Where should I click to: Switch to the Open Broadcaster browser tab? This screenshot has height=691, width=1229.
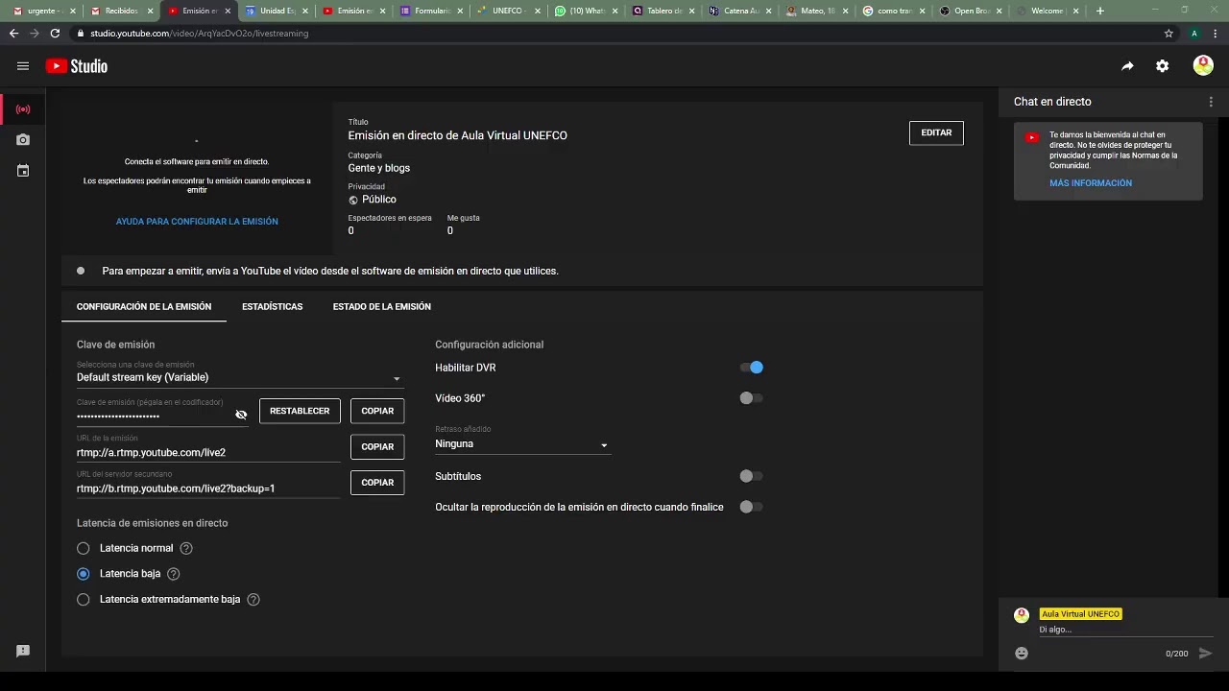click(x=969, y=11)
